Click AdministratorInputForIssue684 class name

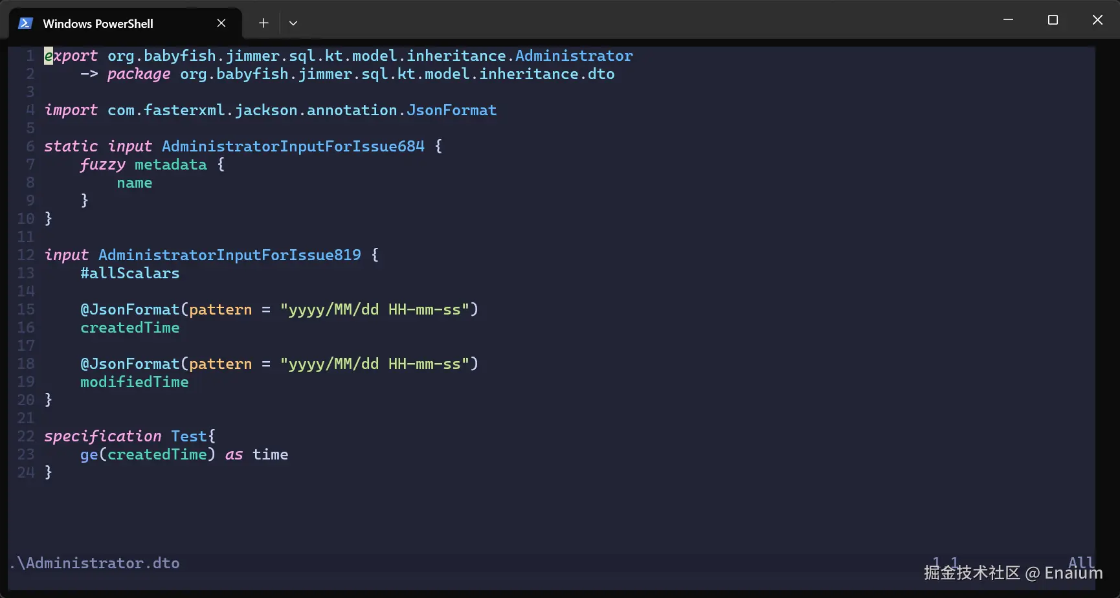point(293,147)
